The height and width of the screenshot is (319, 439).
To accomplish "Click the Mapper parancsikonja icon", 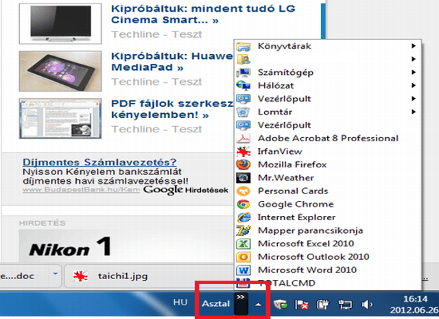I will (x=244, y=231).
